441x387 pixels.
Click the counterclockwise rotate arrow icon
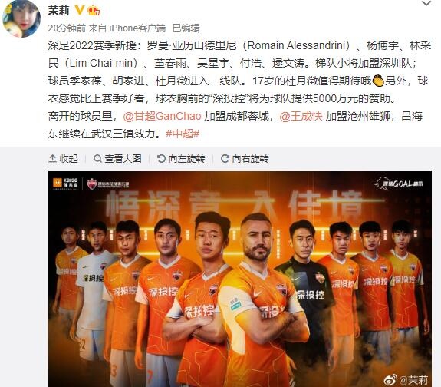coord(161,159)
